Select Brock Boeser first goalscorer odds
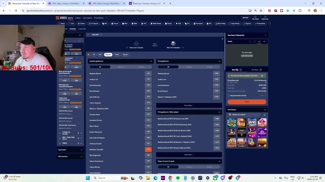 click(216, 91)
